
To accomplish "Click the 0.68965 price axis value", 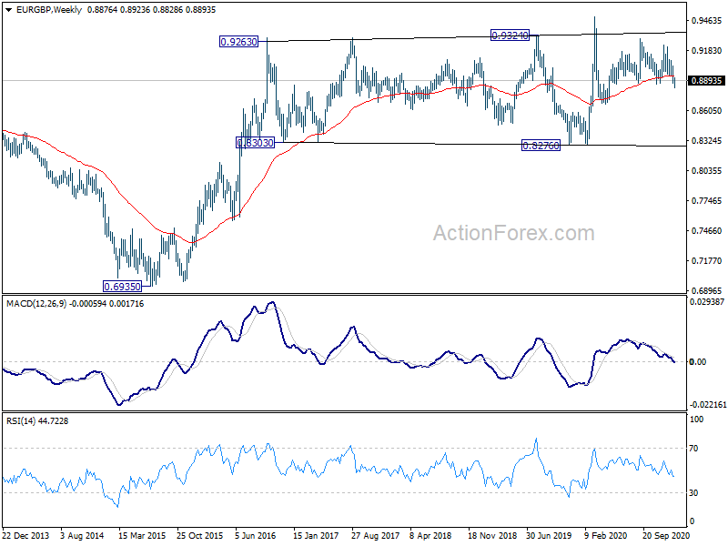I will (707, 291).
